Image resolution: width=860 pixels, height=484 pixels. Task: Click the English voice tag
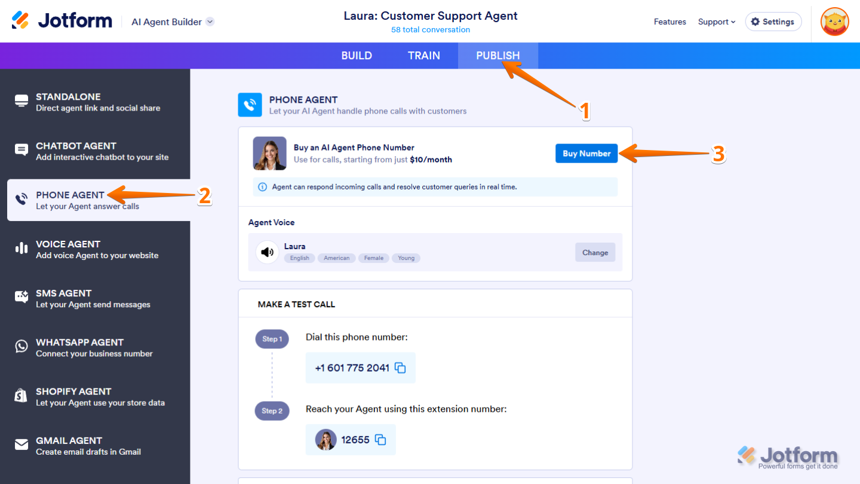tap(300, 258)
